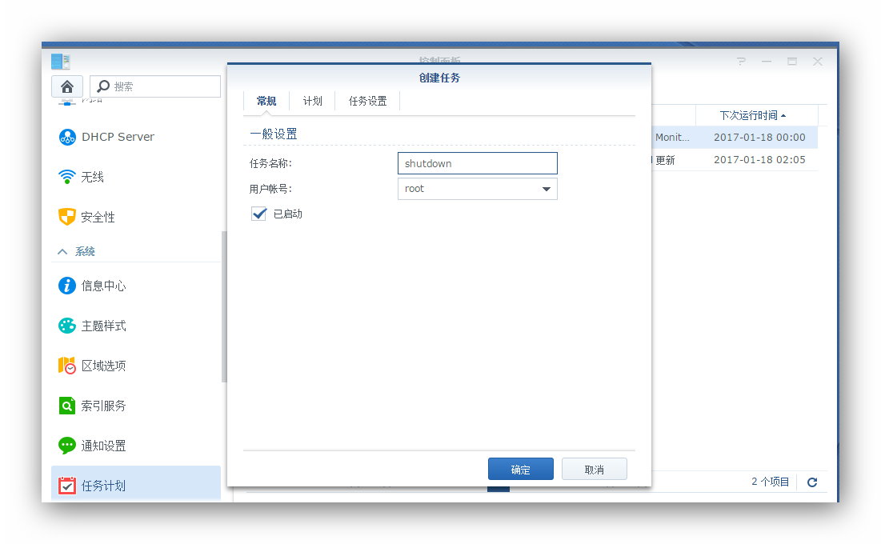Open the wireless (无线) Wi-Fi icon
This screenshot has width=881, height=544.
click(67, 177)
